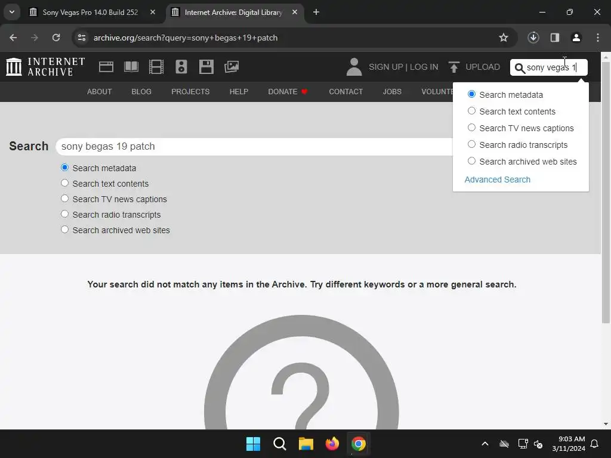Focus the main search field 'sony begas 19 patch'
The image size is (611, 458).
tap(254, 147)
